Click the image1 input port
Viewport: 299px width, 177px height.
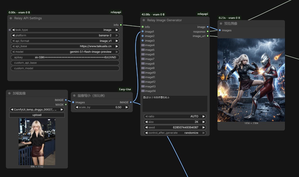coord(142,31)
